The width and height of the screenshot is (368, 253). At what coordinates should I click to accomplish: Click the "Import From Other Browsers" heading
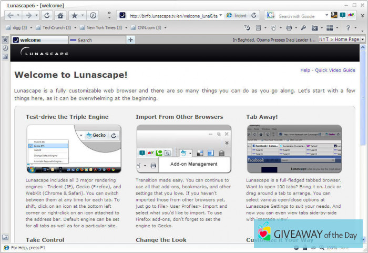pos(179,117)
